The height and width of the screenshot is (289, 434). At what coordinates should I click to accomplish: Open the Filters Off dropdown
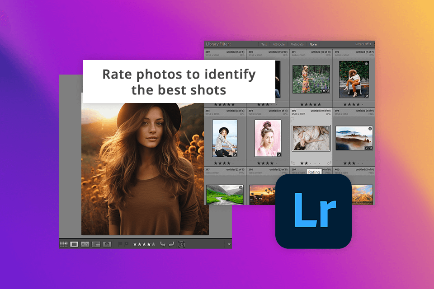363,44
